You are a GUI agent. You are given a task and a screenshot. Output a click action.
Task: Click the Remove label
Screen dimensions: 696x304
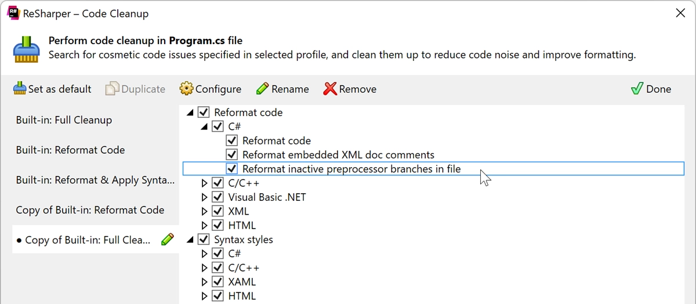coord(358,89)
